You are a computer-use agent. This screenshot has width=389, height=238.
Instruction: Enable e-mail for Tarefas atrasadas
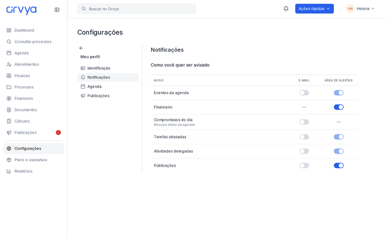304,137
